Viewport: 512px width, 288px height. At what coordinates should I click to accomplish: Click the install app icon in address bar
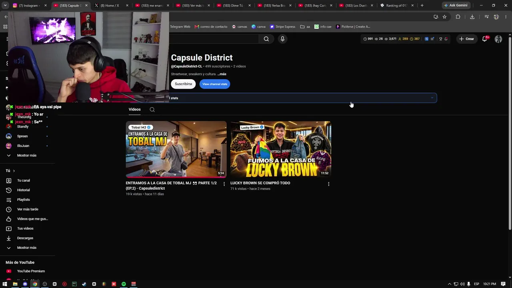point(436,17)
